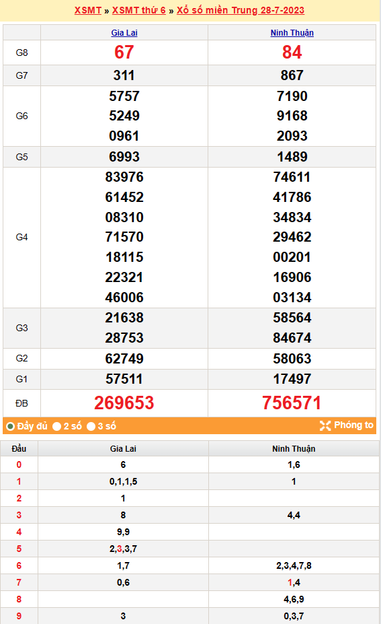The width and height of the screenshot is (381, 624).
Task: Click Ninh Thuận G7 result 867
Action: [292, 75]
